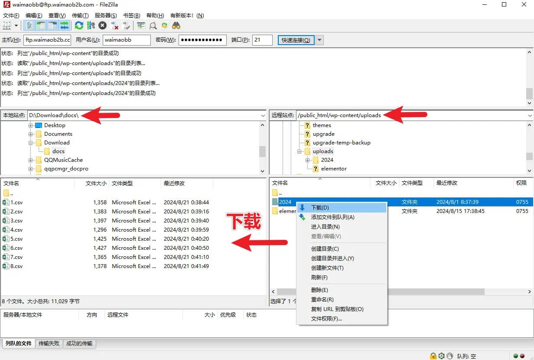Click the reconnect to last server icon
The height and width of the screenshot is (360, 534).
point(126,26)
